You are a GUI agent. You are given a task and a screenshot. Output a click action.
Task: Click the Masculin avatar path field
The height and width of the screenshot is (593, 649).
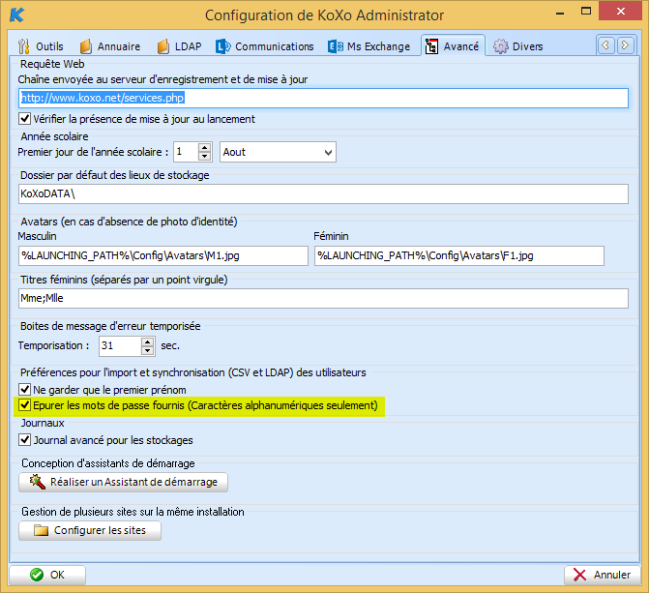tap(163, 255)
